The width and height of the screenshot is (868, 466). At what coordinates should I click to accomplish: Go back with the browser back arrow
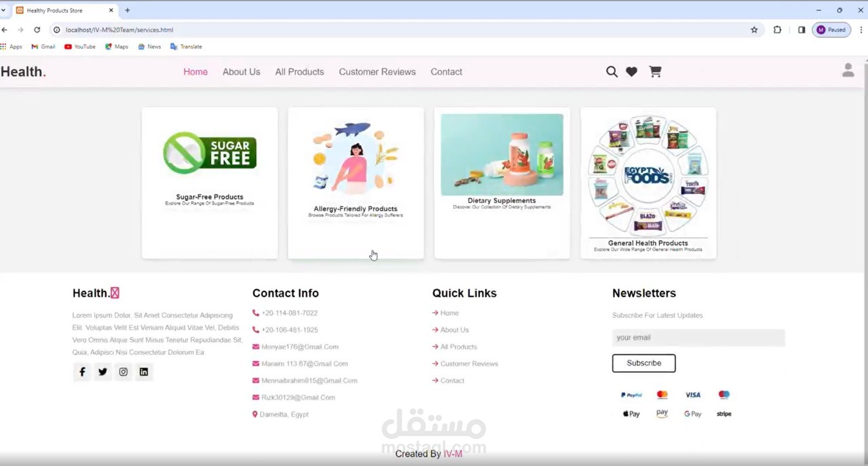[x=5, y=30]
